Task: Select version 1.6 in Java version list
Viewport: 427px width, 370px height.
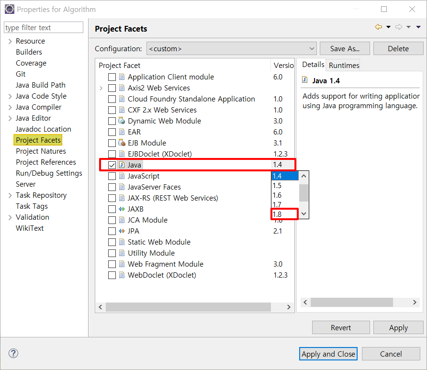Action: pyautogui.click(x=285, y=195)
